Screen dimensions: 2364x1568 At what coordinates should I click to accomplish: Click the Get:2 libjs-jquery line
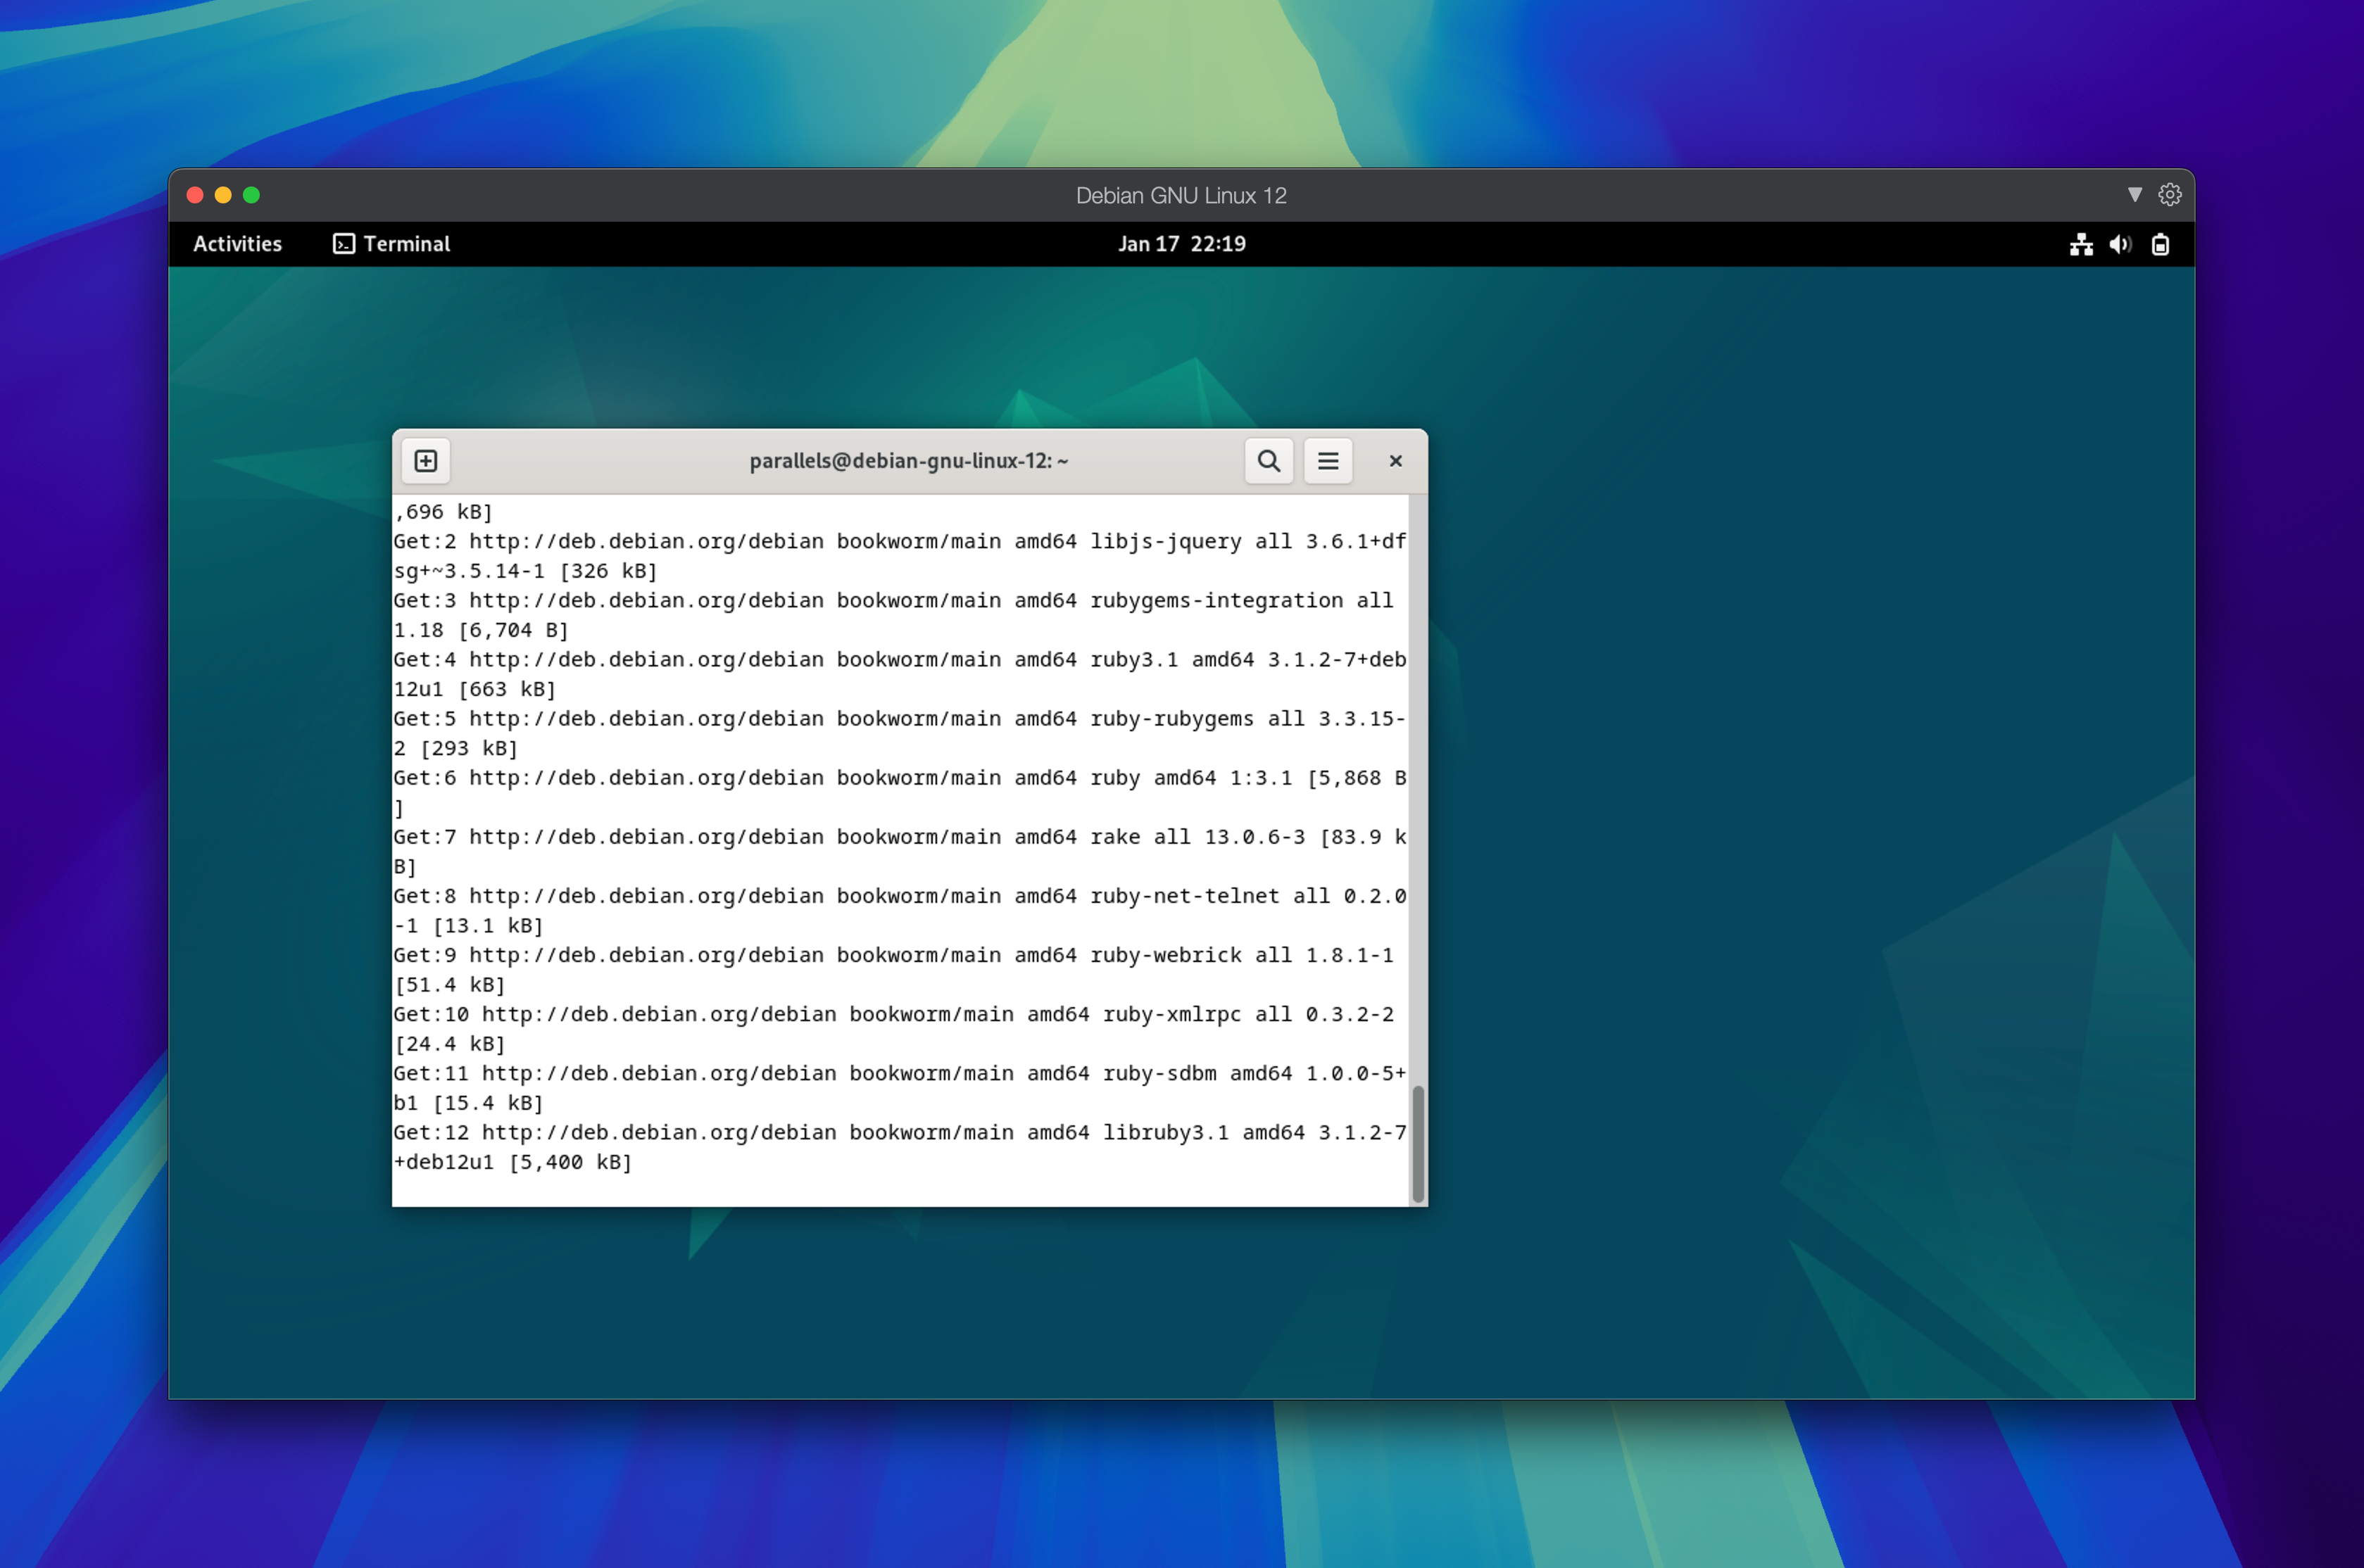(x=899, y=541)
